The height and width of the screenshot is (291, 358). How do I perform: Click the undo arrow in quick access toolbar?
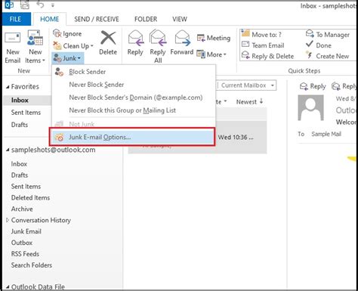point(41,5)
